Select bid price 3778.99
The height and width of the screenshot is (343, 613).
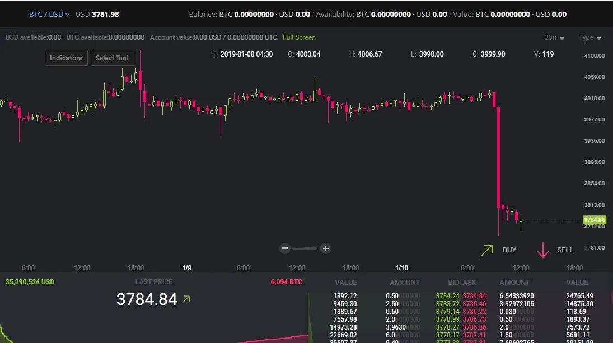448,319
